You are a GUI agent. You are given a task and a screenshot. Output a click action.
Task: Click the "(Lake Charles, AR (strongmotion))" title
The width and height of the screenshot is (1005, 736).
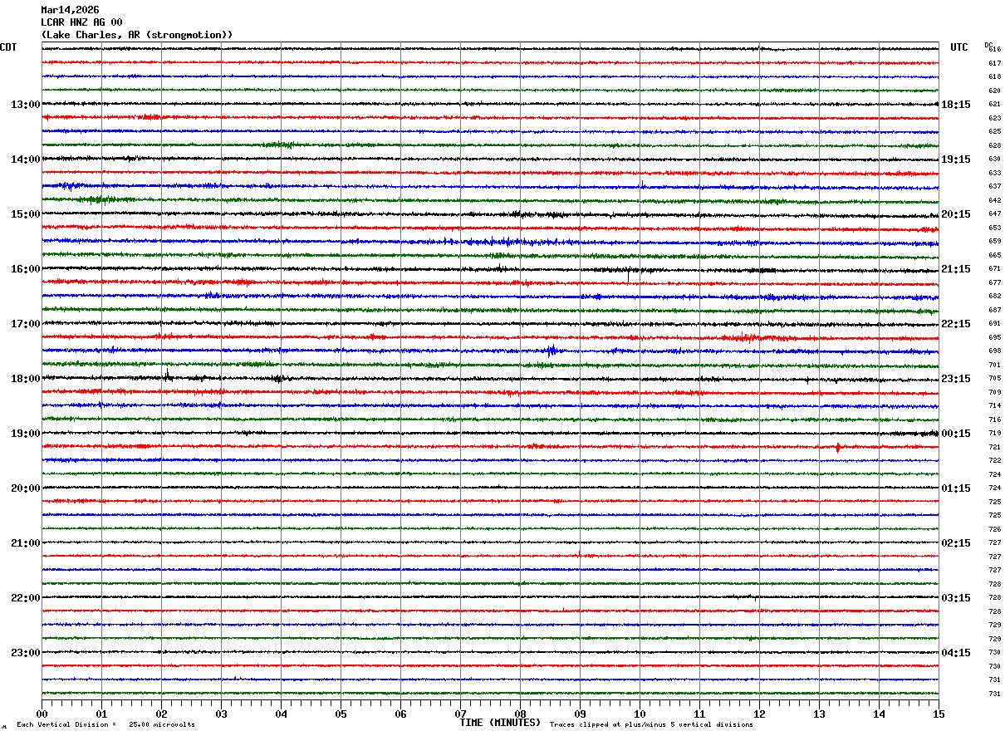137,35
